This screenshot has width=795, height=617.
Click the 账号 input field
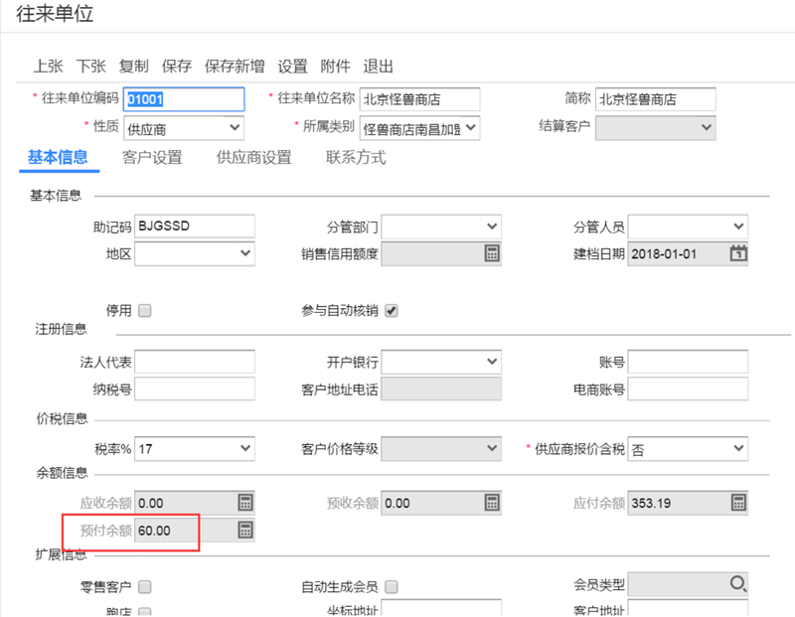[688, 362]
